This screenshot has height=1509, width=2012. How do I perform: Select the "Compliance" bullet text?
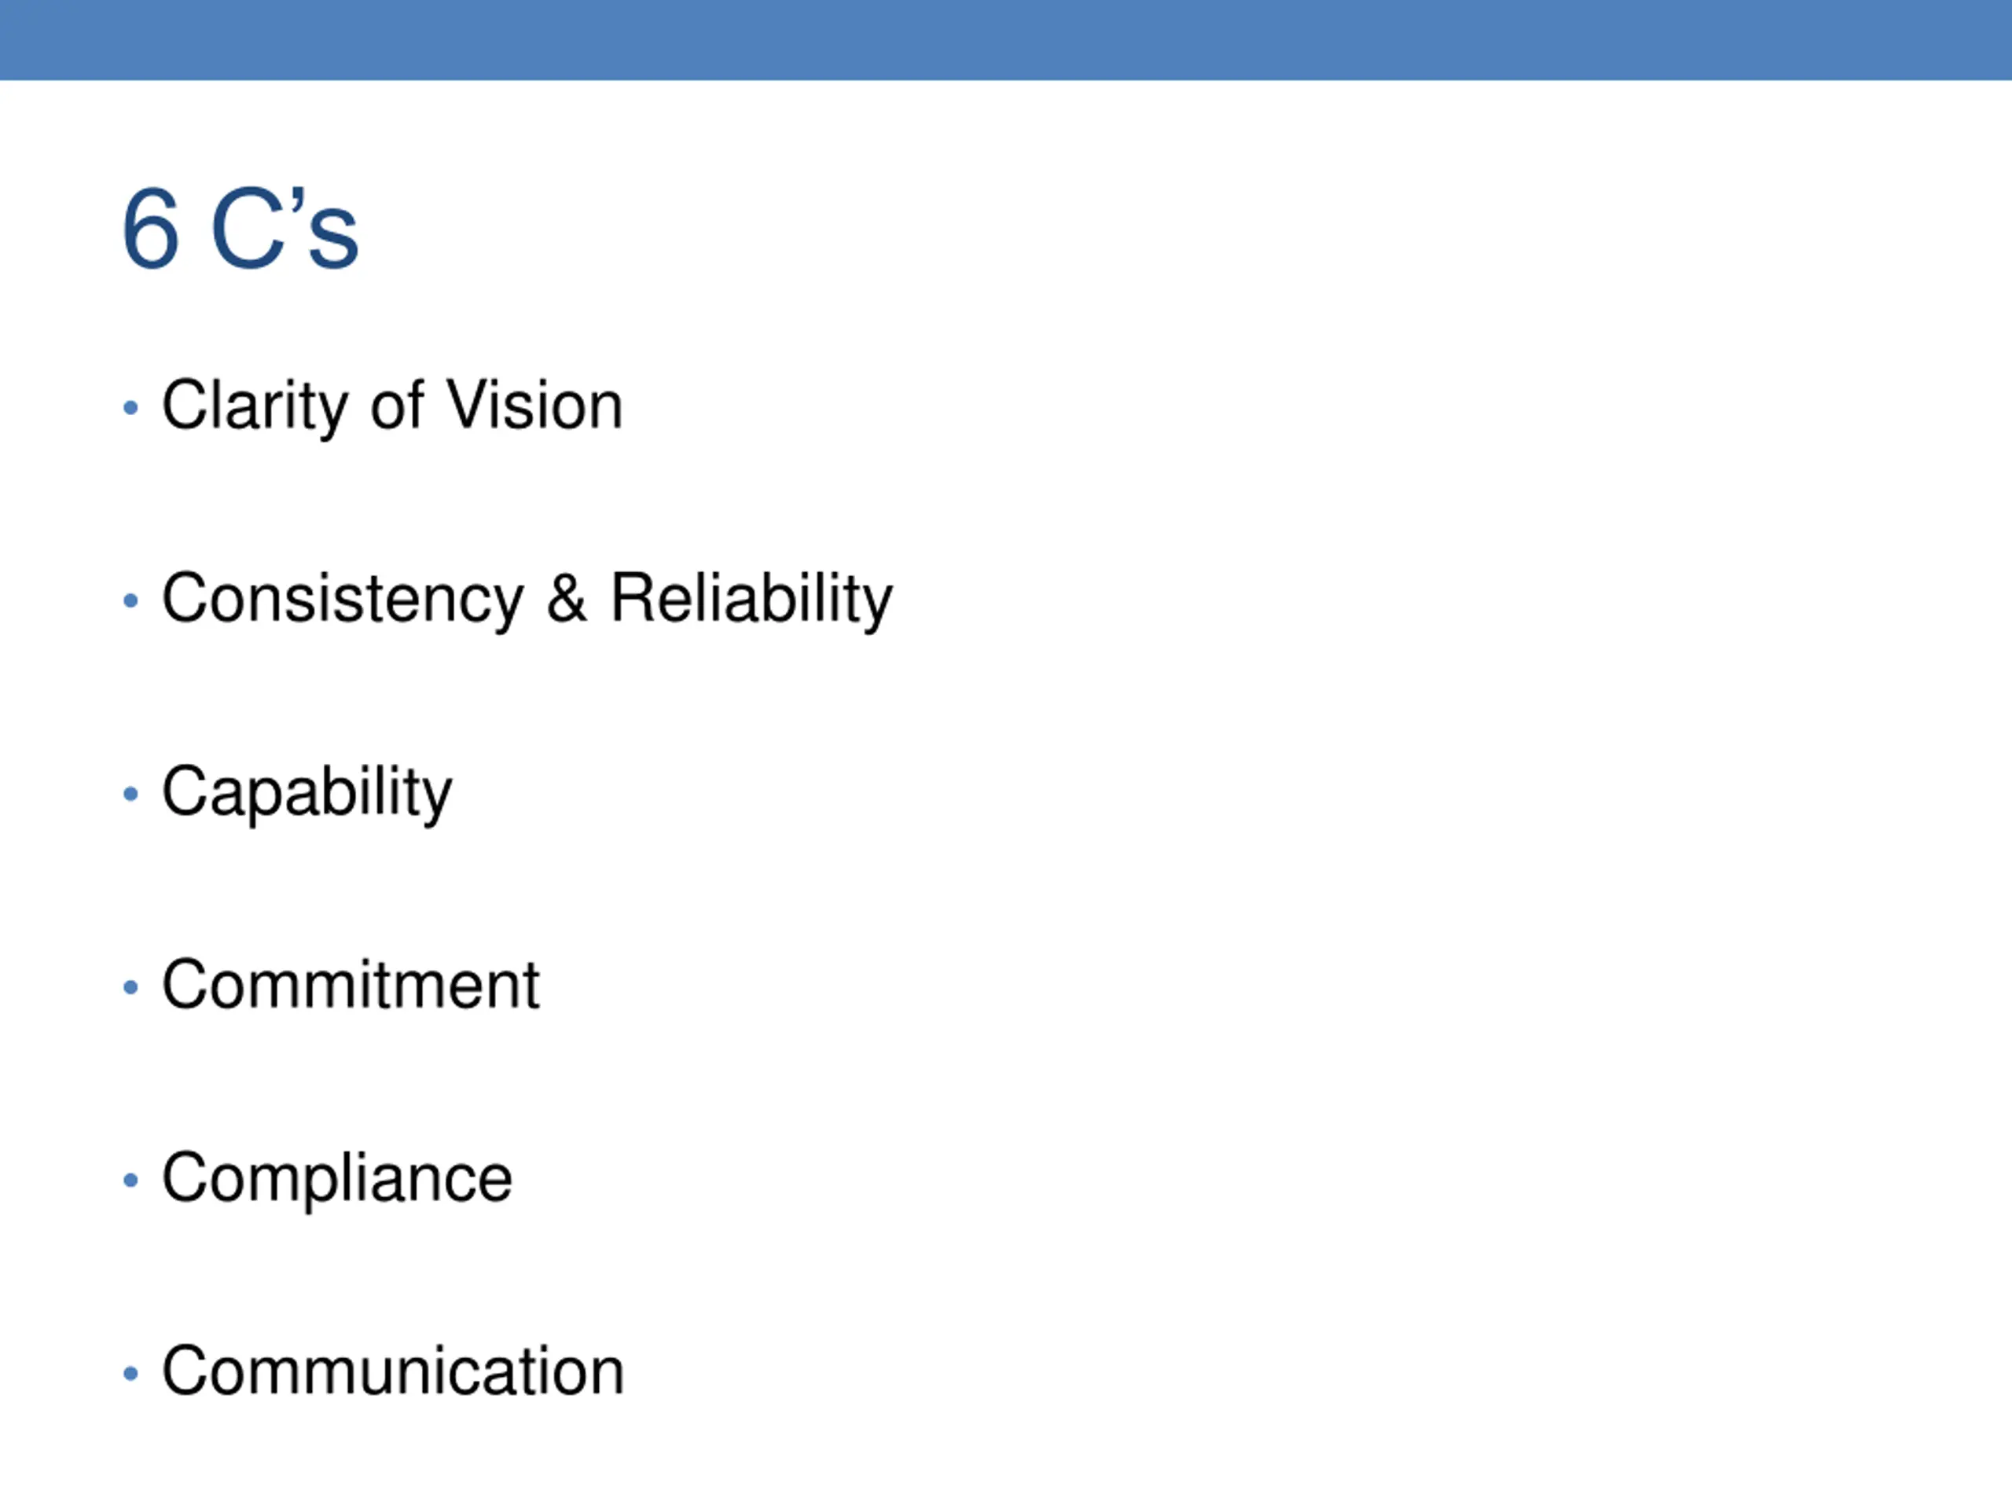coord(336,1180)
